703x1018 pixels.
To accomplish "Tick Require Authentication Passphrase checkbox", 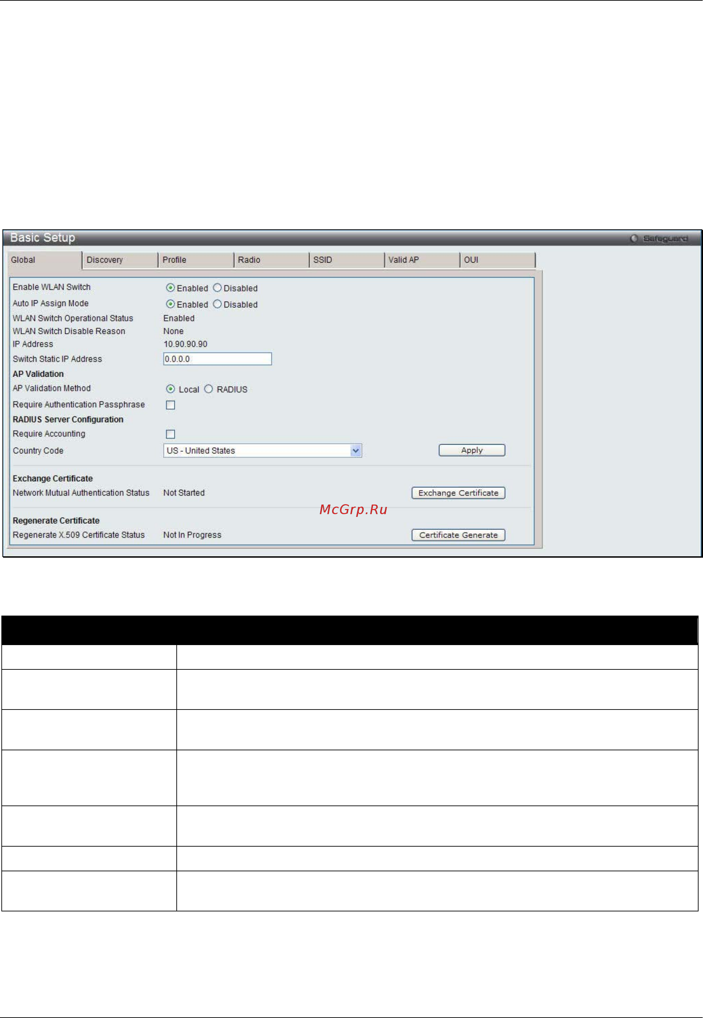I will click(x=171, y=405).
